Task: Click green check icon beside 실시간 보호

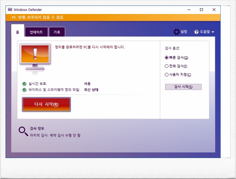Action: tap(24, 84)
